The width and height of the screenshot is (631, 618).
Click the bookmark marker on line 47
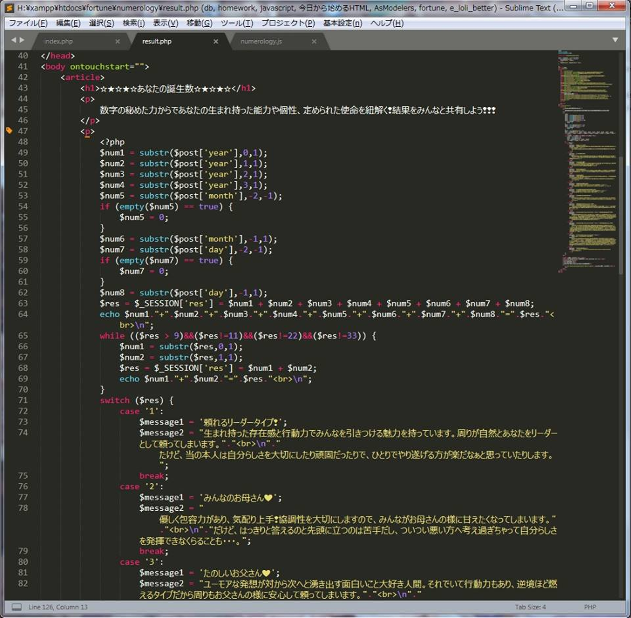point(9,130)
